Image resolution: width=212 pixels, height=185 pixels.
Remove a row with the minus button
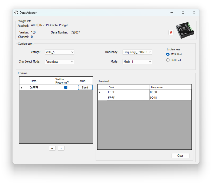[x=61, y=148]
